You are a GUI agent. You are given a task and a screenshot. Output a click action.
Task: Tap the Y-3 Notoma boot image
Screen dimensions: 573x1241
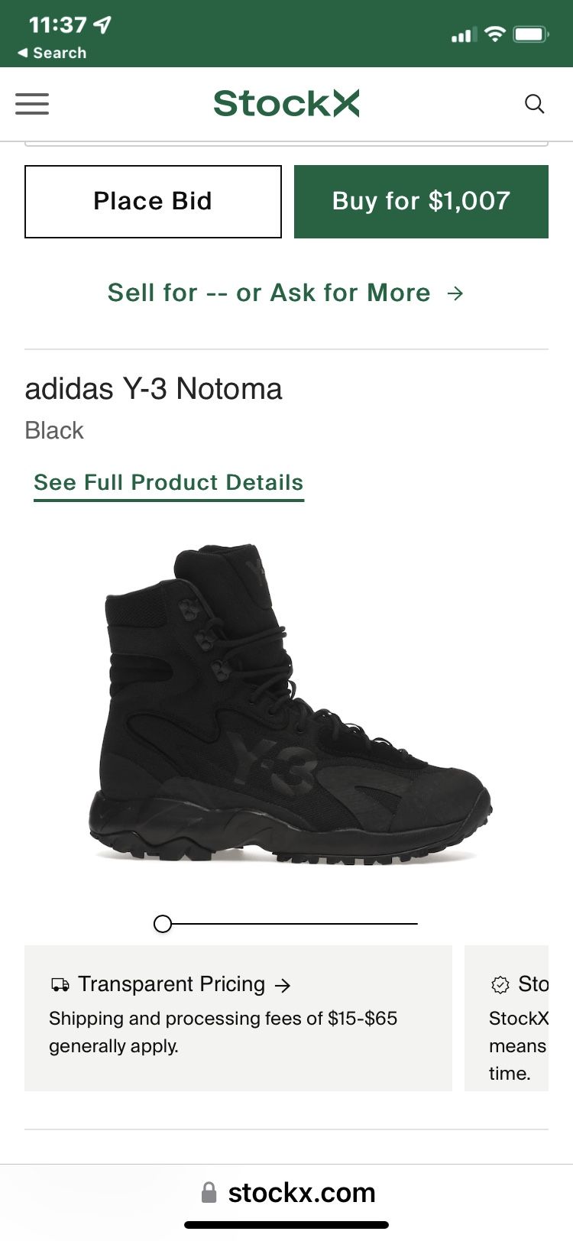click(x=290, y=703)
